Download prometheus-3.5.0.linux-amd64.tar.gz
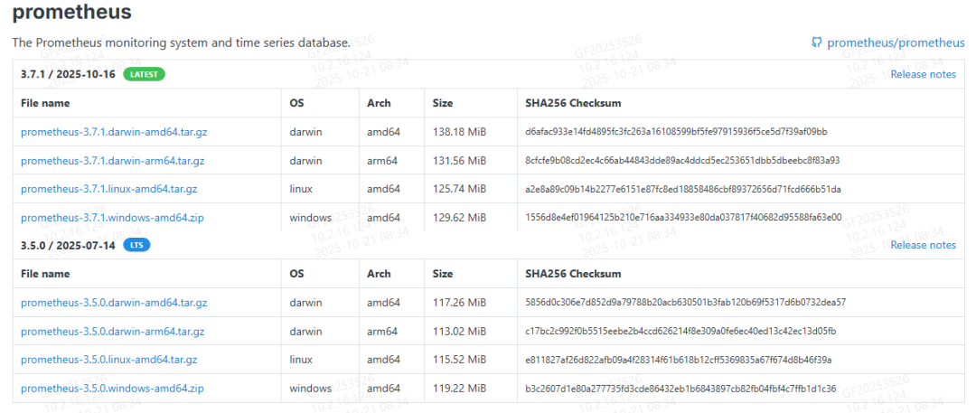This screenshot has height=413, width=976. pyautogui.click(x=109, y=360)
